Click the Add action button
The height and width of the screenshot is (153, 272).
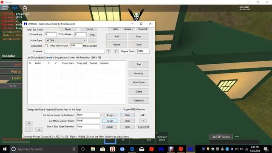116,37
